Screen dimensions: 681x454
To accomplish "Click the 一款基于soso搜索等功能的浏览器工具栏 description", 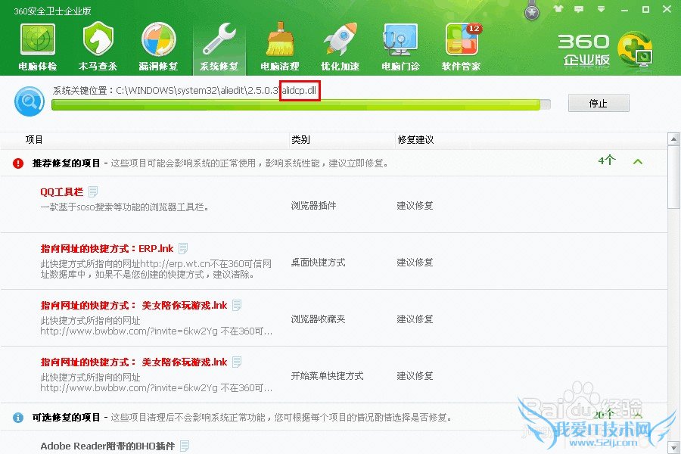I will 125,207.
